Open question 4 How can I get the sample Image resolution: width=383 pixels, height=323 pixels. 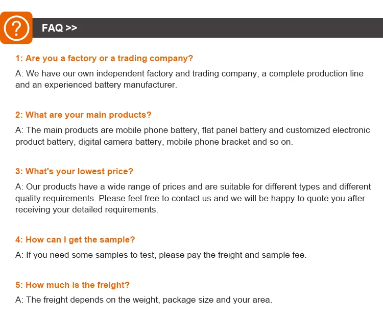pos(75,239)
